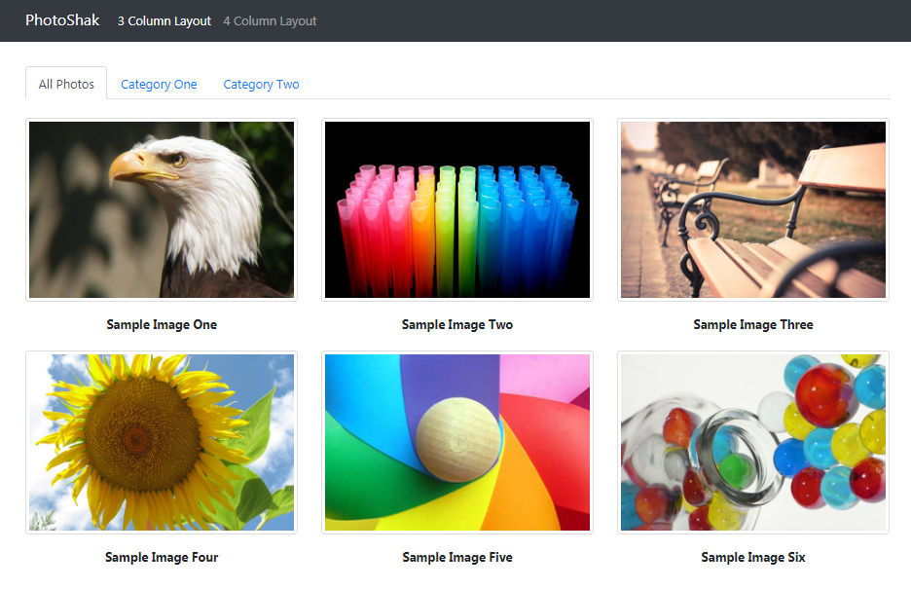Open the sunflower thumbnail
The height and width of the screenshot is (589, 911).
coord(162,442)
